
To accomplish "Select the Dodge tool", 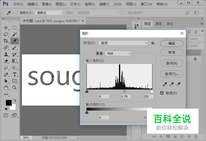I will point(15,68).
